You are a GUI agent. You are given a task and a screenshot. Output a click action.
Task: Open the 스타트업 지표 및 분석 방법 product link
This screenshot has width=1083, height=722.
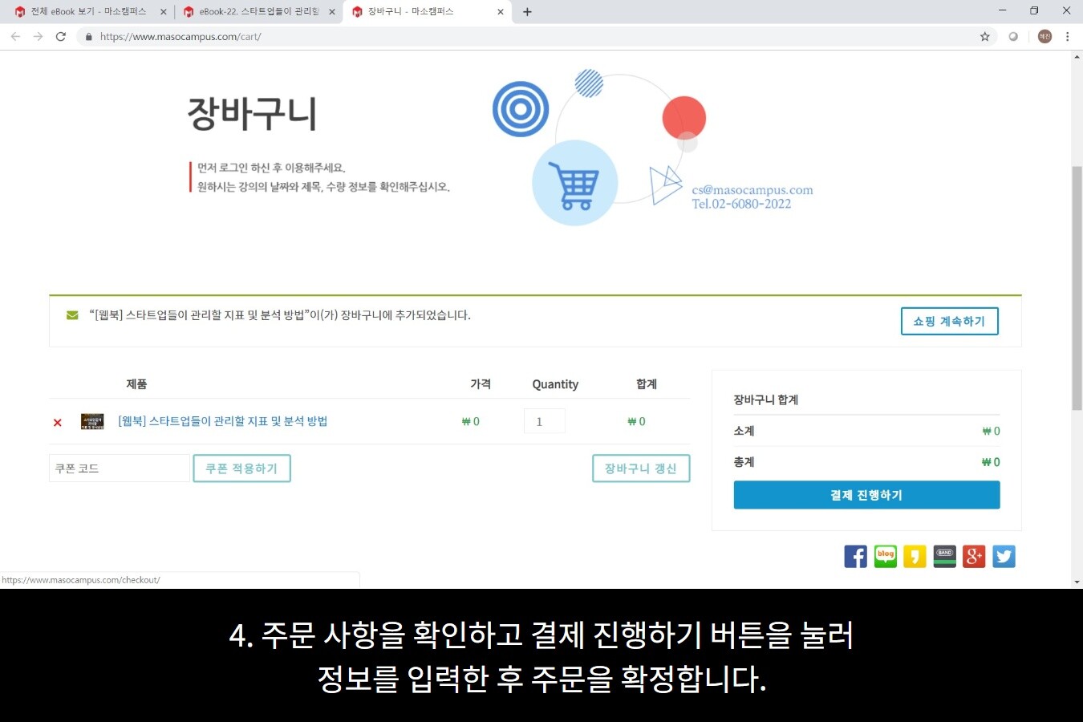click(223, 421)
